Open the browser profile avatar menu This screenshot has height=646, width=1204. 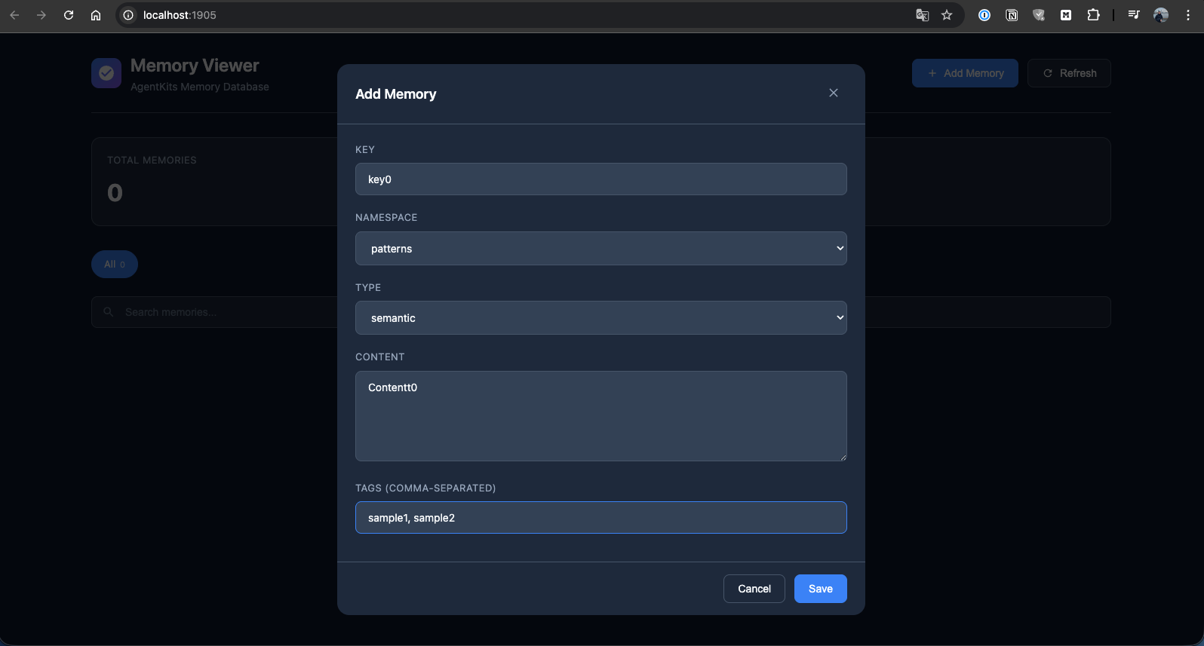click(x=1161, y=15)
